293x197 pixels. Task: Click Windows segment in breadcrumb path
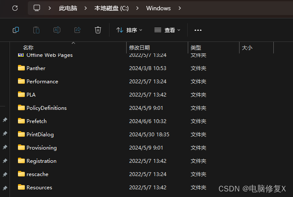158,8
